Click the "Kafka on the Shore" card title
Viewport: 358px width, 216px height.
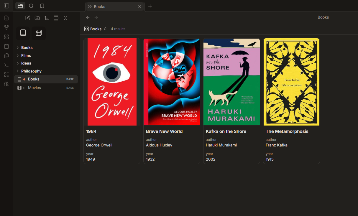[x=226, y=131]
